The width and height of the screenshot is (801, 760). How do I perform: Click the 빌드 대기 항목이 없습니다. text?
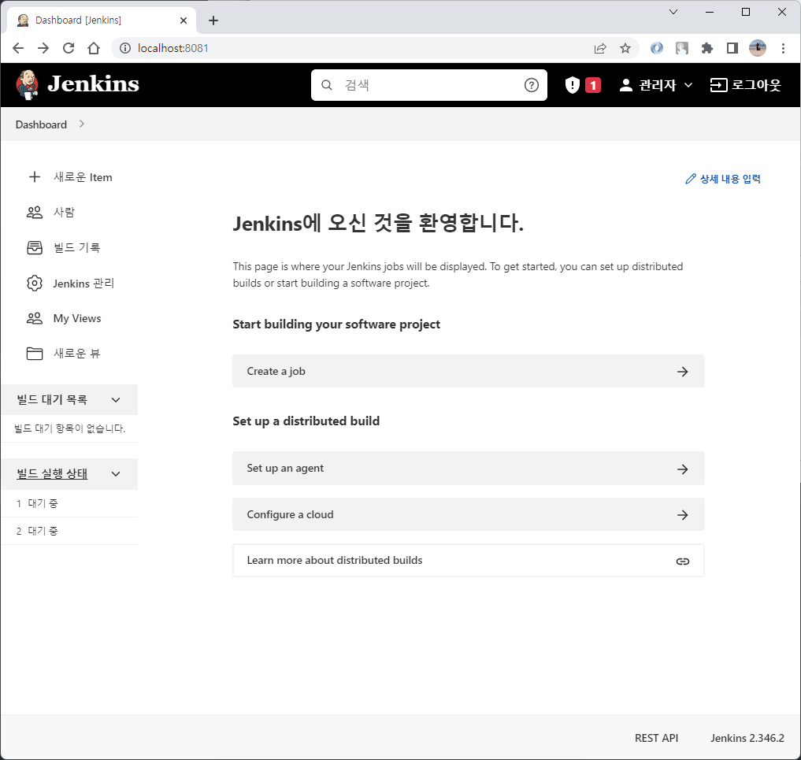[x=69, y=428]
